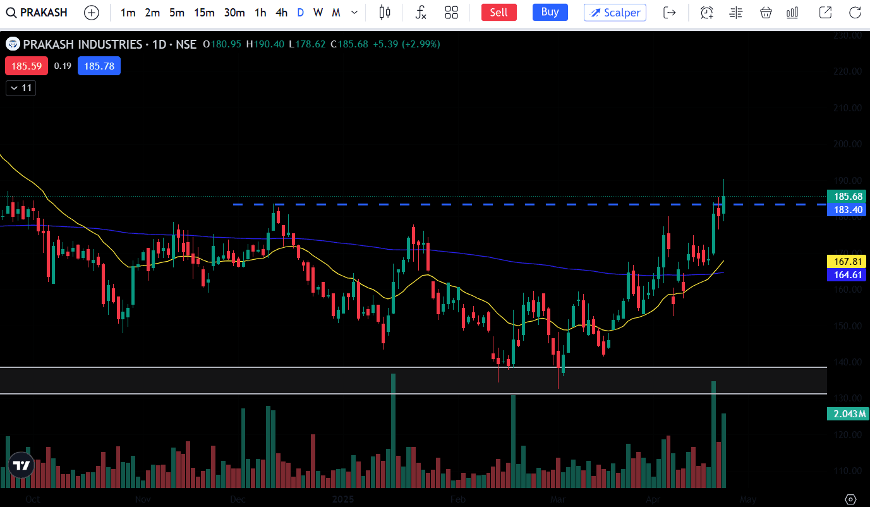
Task: Click the blue 164.61 moving average label
Action: coord(846,274)
